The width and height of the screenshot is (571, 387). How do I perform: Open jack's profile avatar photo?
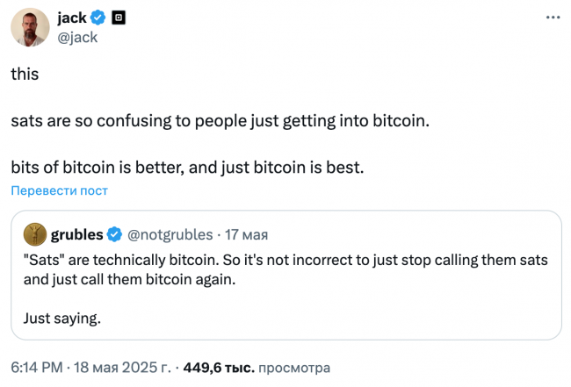(30, 27)
